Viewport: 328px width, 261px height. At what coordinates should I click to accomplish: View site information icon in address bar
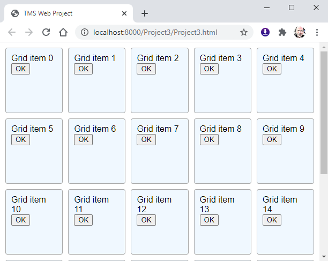(85, 32)
